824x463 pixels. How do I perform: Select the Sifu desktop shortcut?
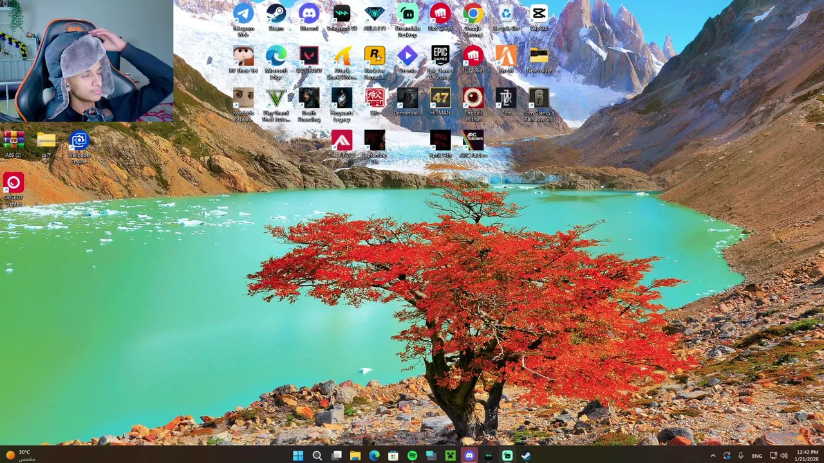[x=375, y=101]
